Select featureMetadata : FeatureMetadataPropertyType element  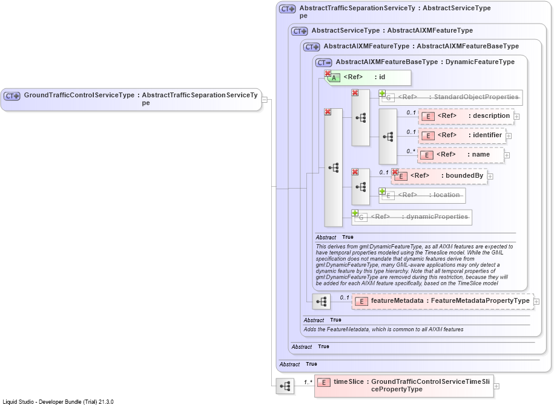coord(443,302)
